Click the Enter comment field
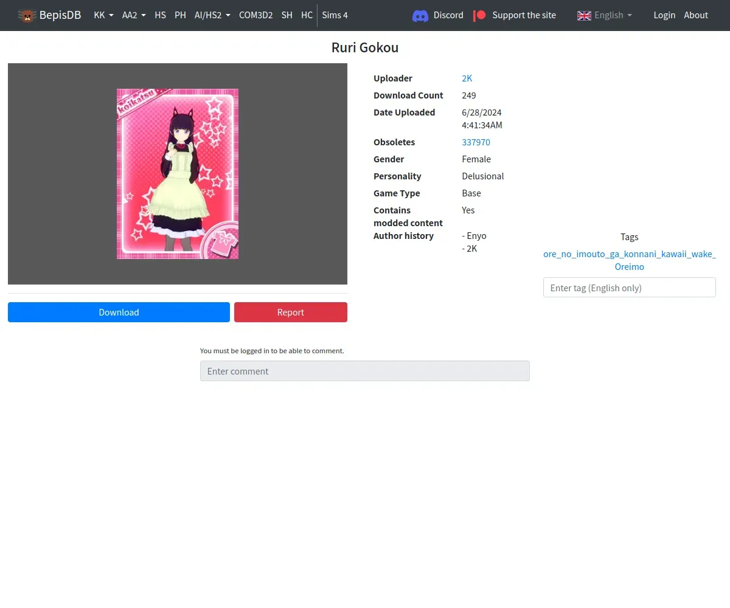The width and height of the screenshot is (730, 608). [x=365, y=371]
